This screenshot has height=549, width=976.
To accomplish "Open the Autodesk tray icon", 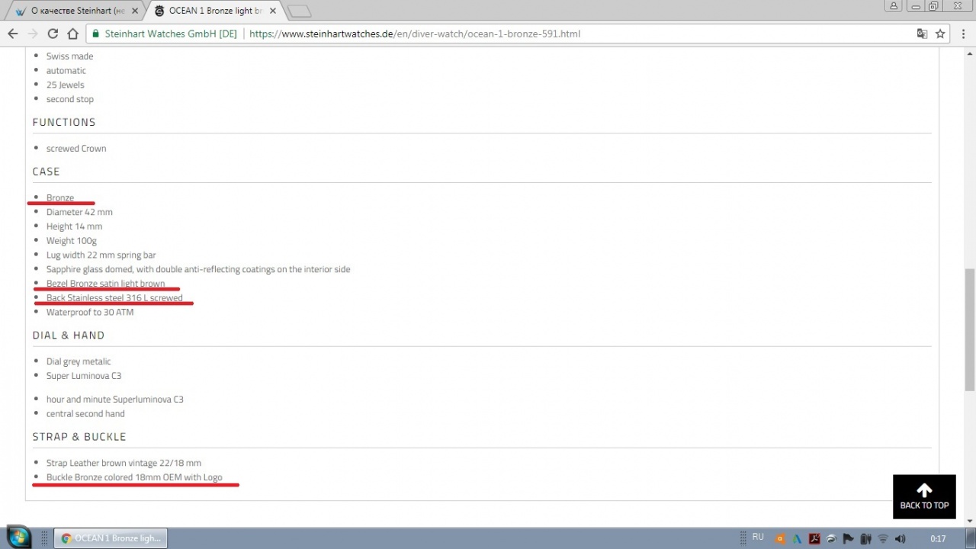I will click(x=798, y=538).
